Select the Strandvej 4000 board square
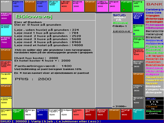The image size is (164, 123). 139,102
